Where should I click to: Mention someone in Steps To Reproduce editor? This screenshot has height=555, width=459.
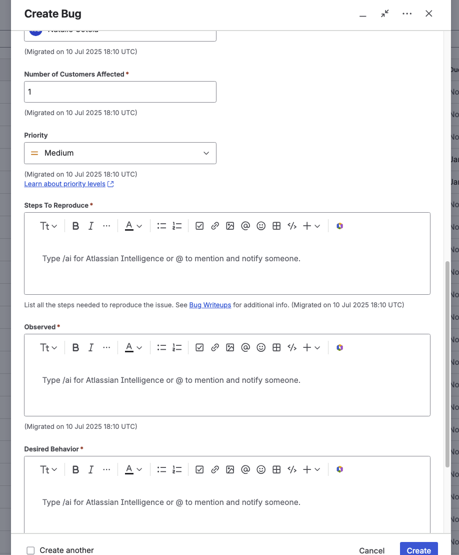pos(245,226)
